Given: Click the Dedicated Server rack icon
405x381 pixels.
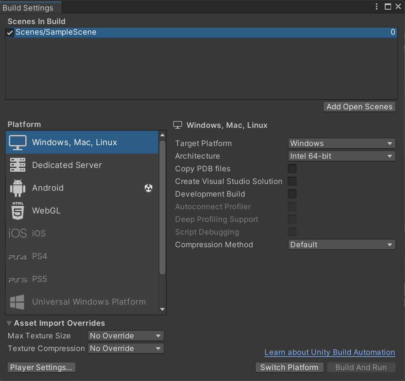Looking at the screenshot, I should 18,165.
